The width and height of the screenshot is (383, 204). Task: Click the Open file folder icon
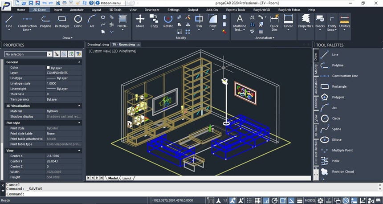[x=24, y=3]
